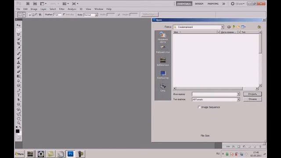Click the favorites icon in Open dialog
This screenshot has height=158, width=281.
(259, 27)
